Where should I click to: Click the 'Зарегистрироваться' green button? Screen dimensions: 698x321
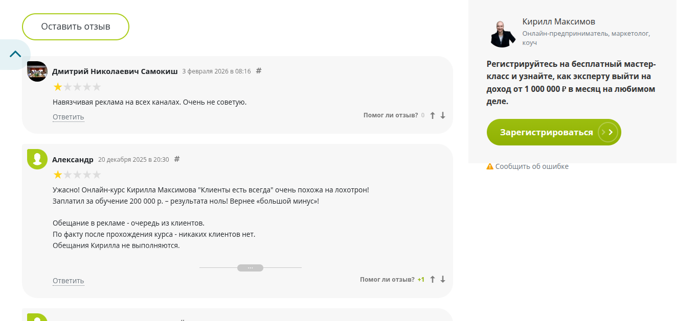point(546,132)
